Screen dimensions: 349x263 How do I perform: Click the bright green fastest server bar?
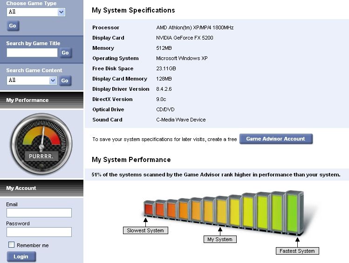294,213
